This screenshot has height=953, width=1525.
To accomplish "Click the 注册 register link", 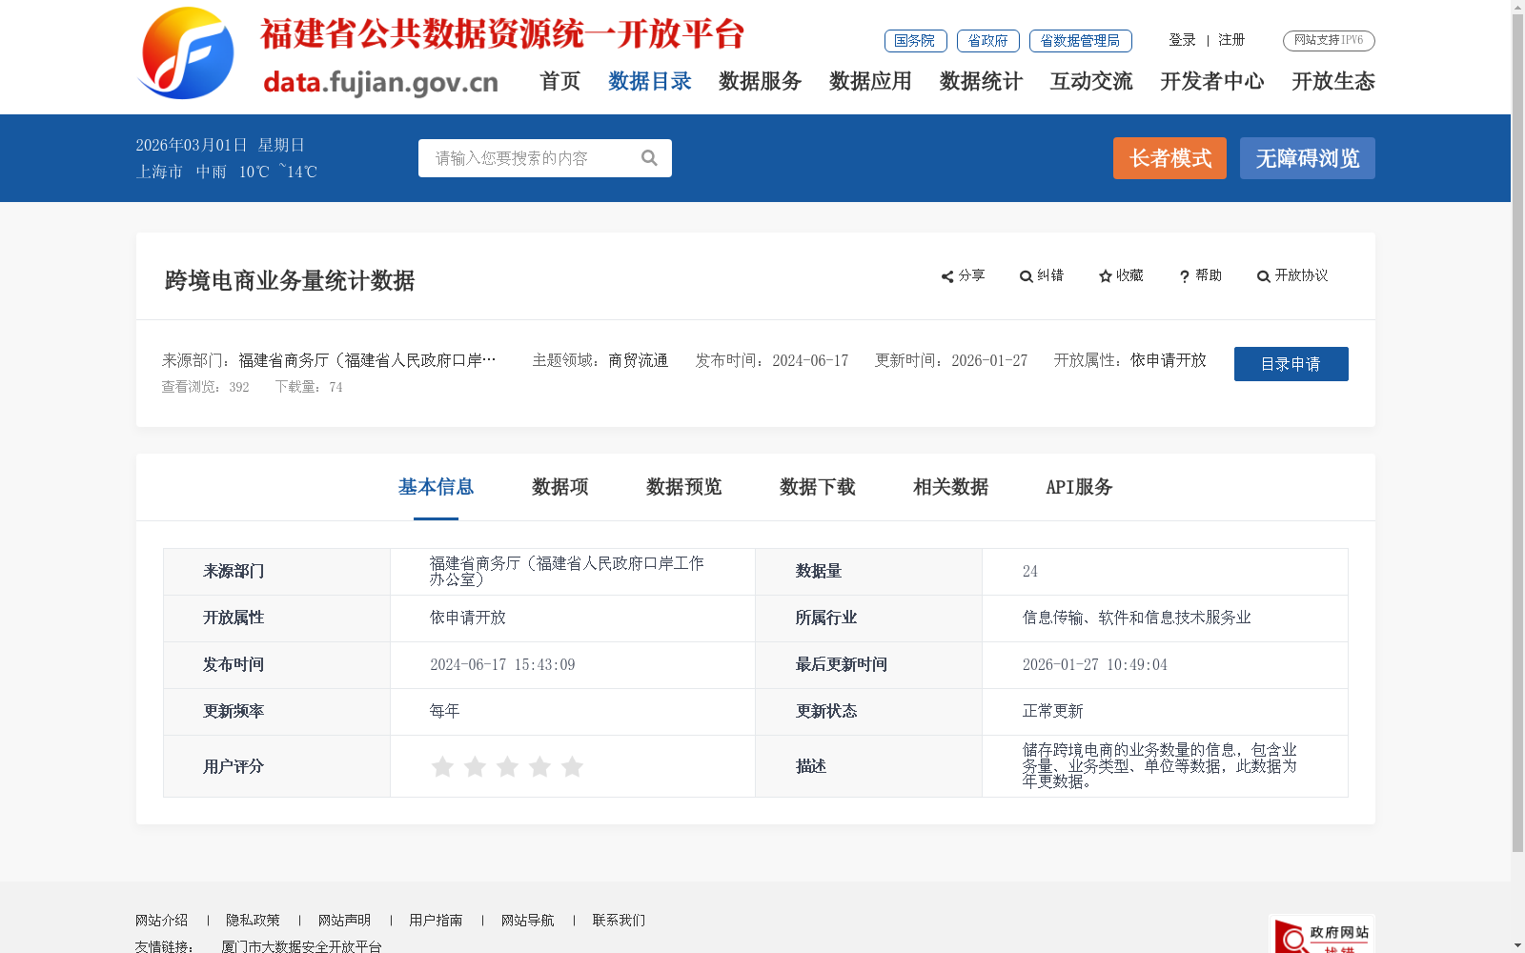I will 1232,40.
